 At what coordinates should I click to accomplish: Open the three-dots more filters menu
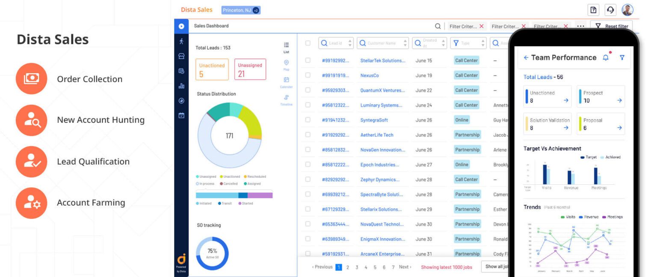click(580, 26)
